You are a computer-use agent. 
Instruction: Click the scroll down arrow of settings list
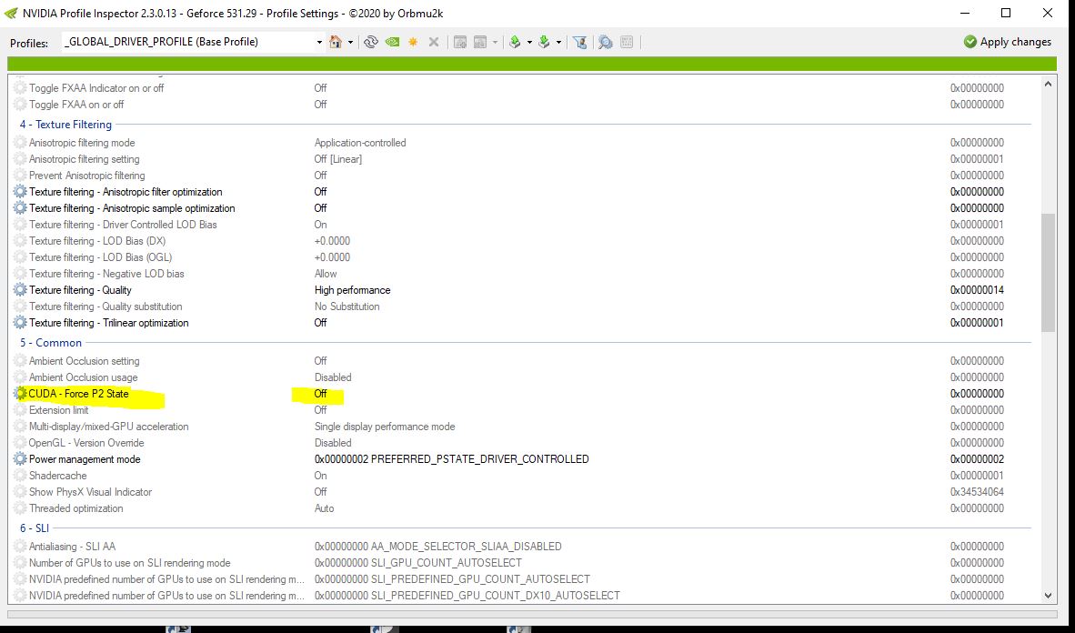point(1048,596)
